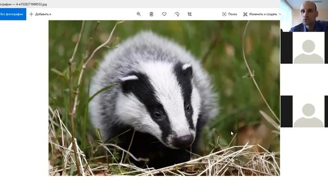Screen dimensions: 328x184
Task: Rotate the photo using the rotate icon
Action: point(177,14)
